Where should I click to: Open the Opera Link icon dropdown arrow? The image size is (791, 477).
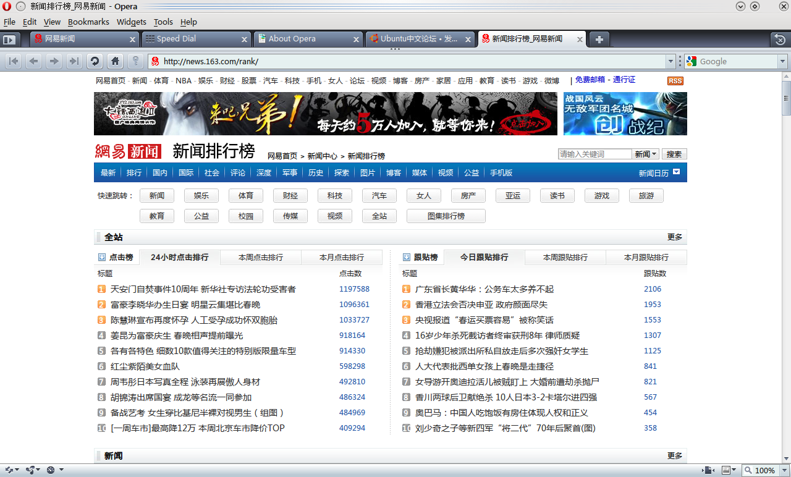tap(17, 470)
